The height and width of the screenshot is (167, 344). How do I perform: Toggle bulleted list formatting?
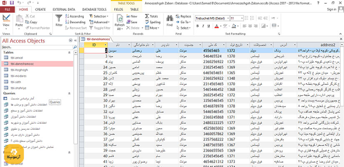(246, 18)
